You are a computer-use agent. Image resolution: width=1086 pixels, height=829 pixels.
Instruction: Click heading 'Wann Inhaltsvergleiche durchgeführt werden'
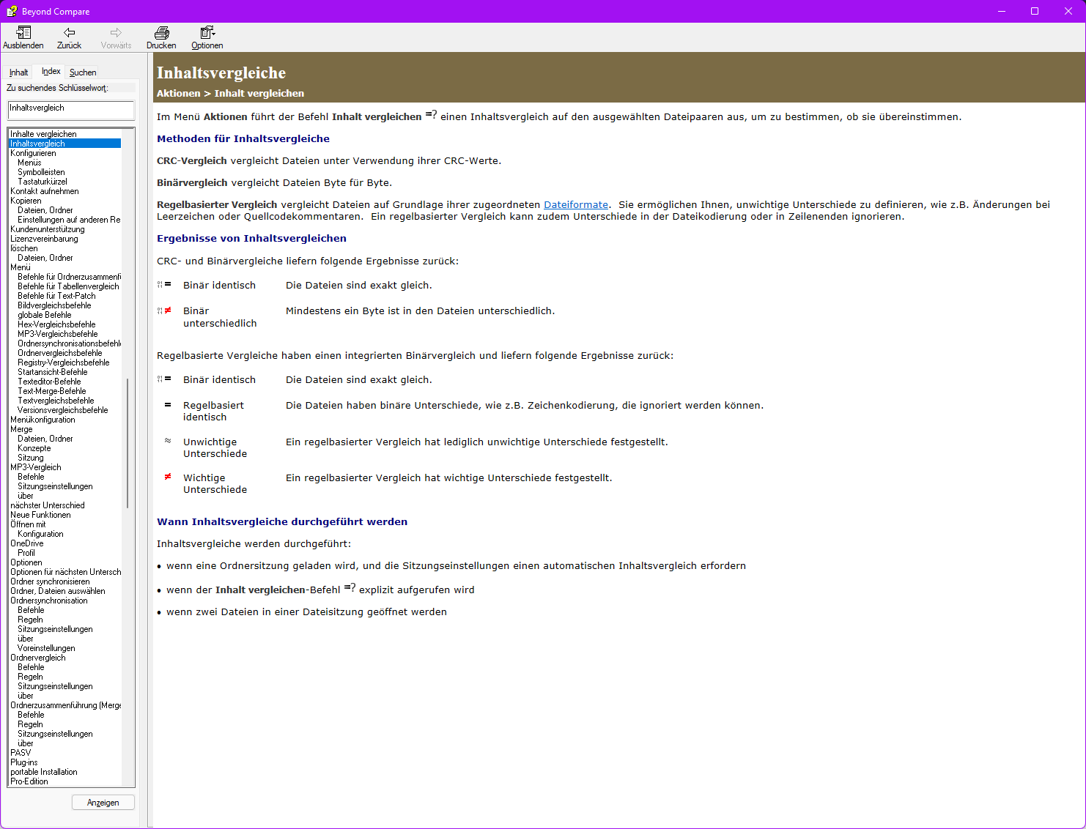coord(282,521)
